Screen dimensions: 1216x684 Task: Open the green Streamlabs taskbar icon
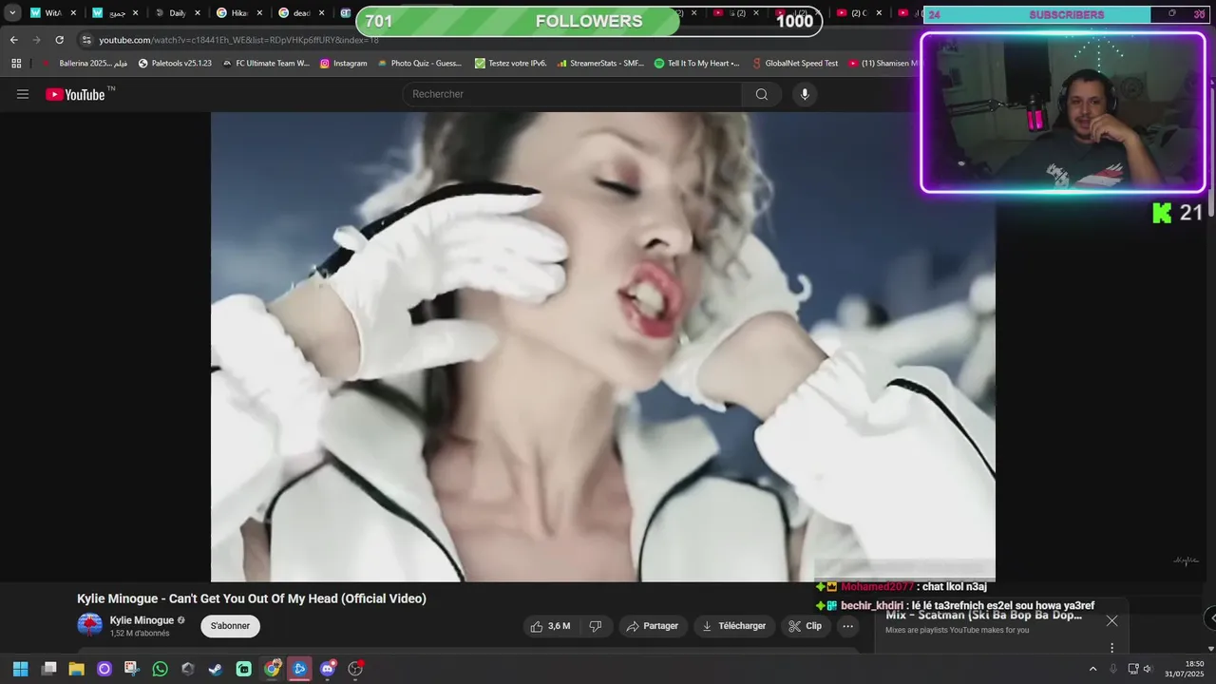click(x=243, y=669)
